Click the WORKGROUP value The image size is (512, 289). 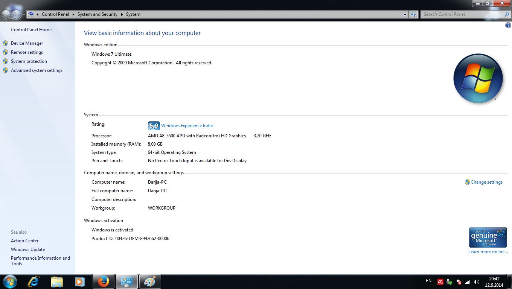[x=162, y=208]
